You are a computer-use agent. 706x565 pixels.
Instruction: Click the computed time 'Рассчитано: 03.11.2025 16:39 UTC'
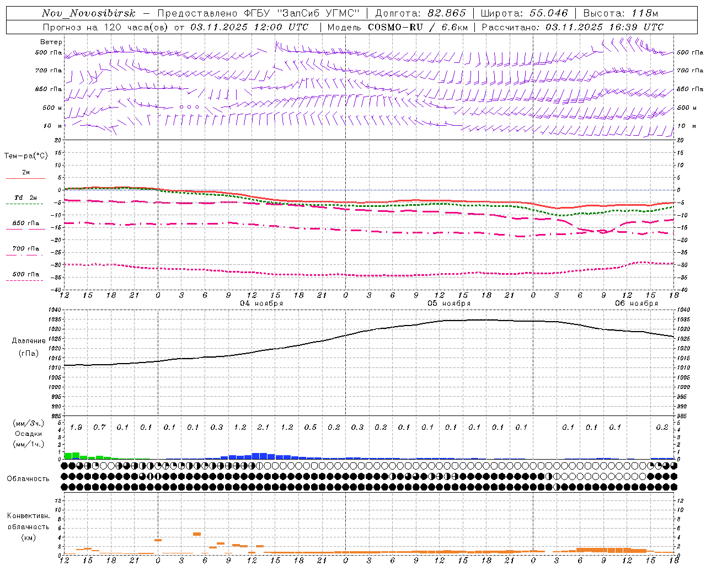[x=573, y=27]
